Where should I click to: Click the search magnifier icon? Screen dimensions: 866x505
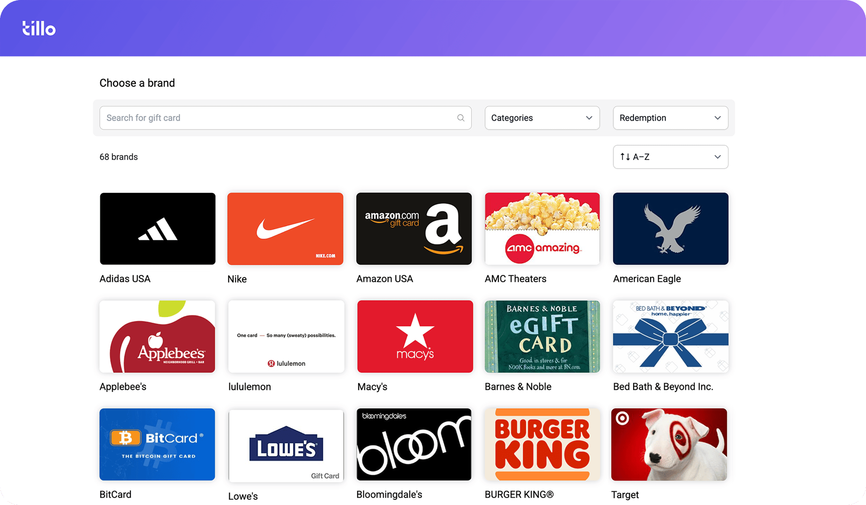[x=461, y=118]
